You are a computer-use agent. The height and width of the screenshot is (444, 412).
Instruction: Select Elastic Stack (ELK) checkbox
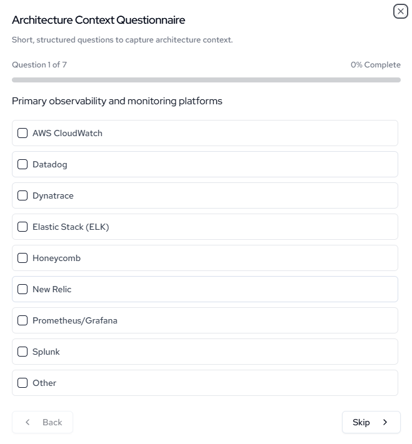click(x=23, y=227)
